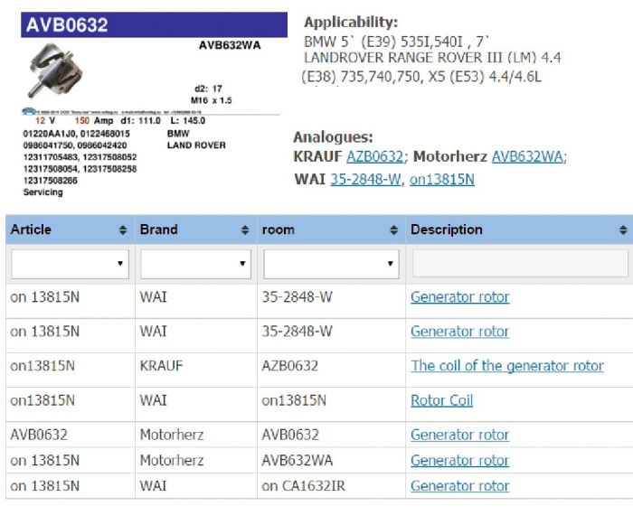Open the Article filter dropdown
Screen dimensions: 633x525
[71, 264]
